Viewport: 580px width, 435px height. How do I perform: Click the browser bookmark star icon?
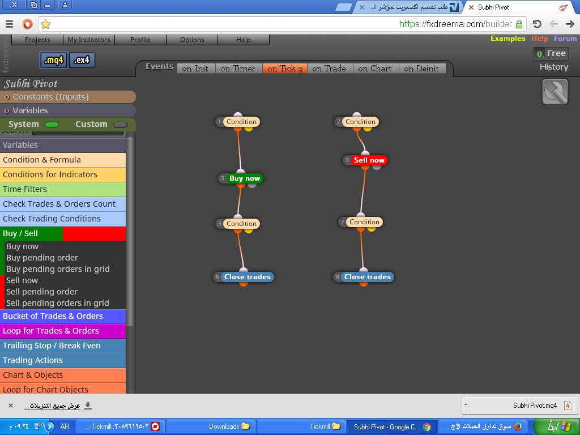click(46, 24)
